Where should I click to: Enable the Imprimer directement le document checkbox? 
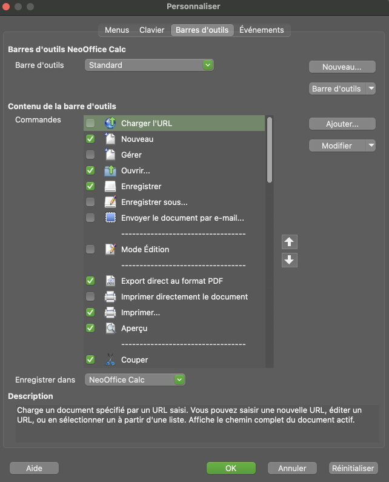[90, 297]
